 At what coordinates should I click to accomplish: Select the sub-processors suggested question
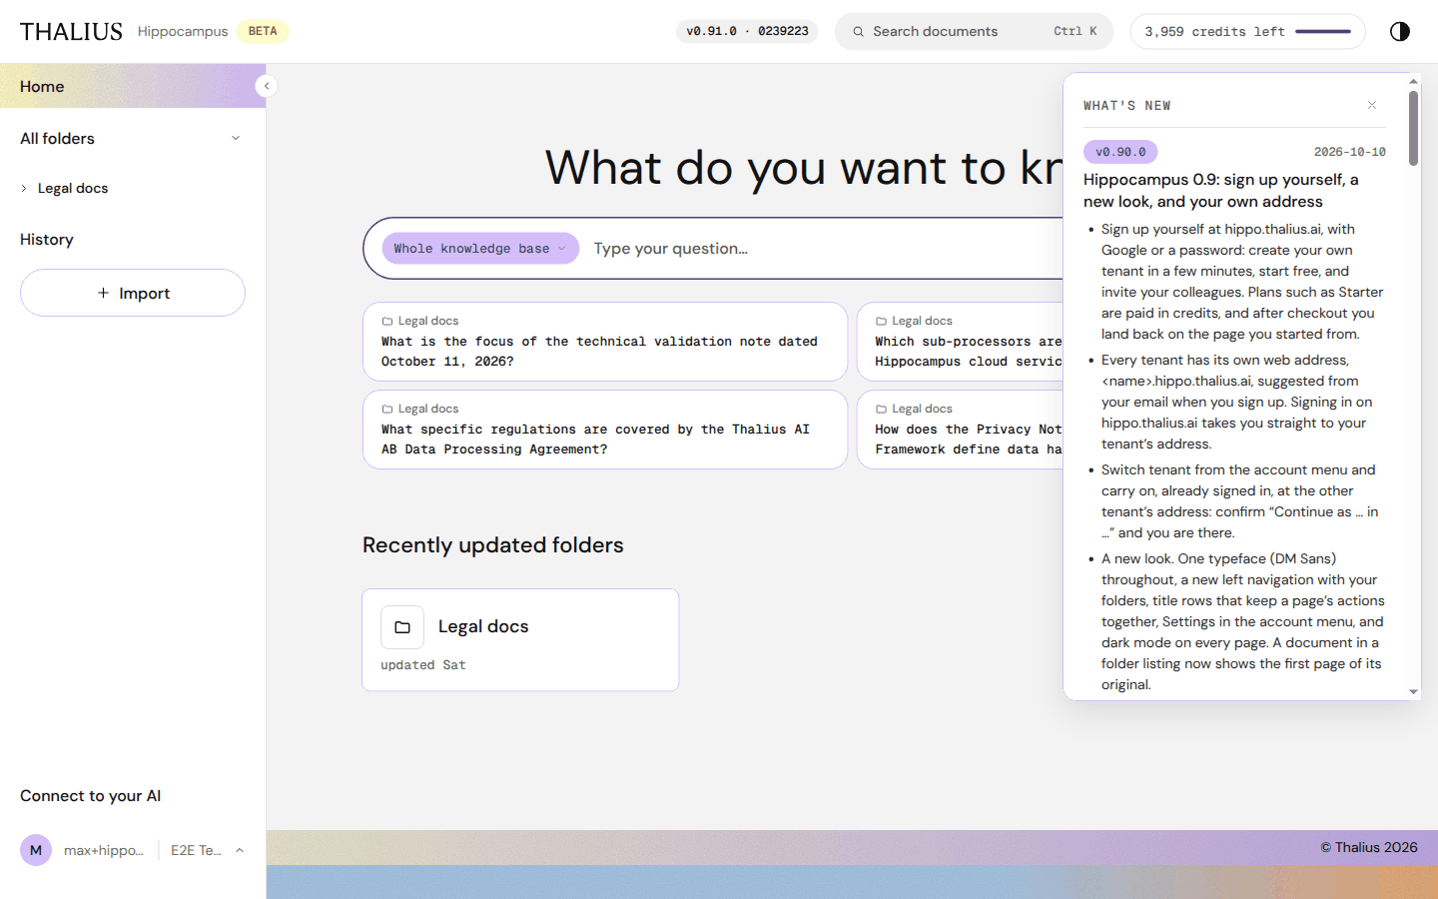[961, 342]
